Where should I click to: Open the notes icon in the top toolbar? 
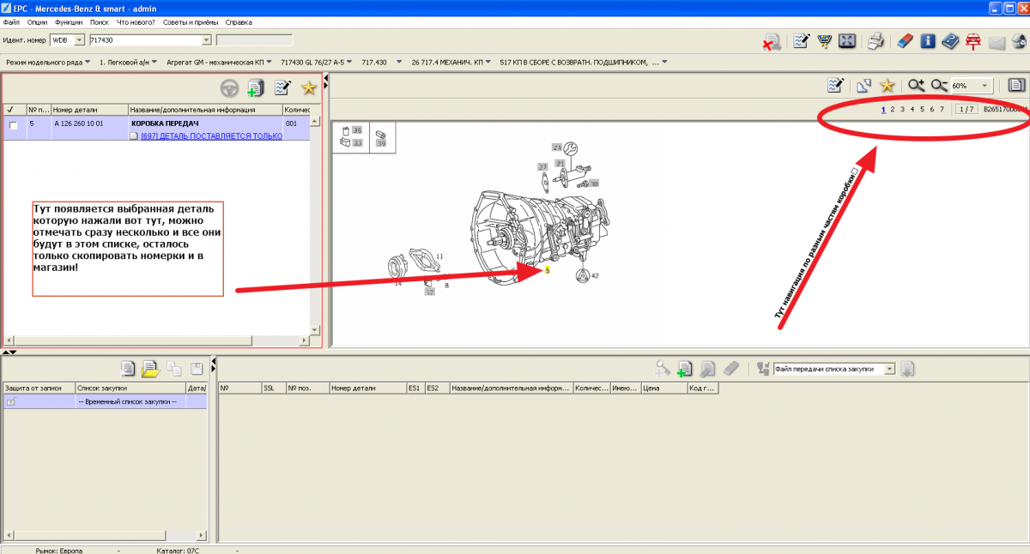(801, 41)
